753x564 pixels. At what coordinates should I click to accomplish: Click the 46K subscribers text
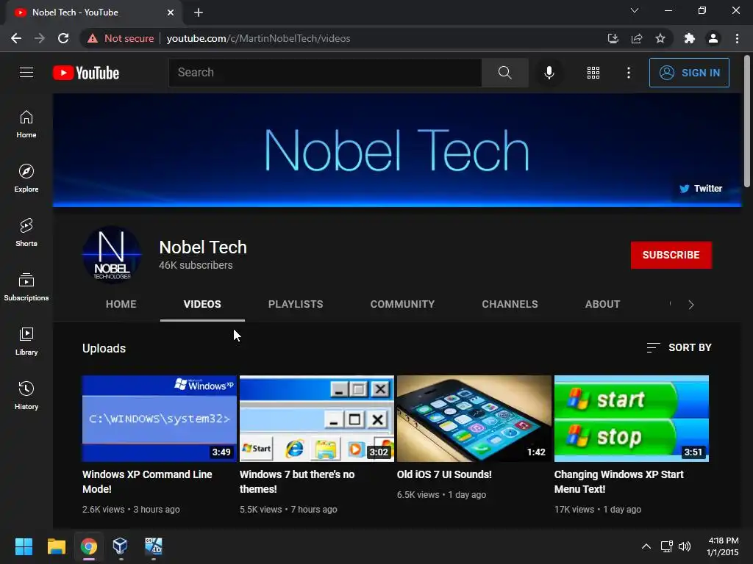pyautogui.click(x=196, y=265)
